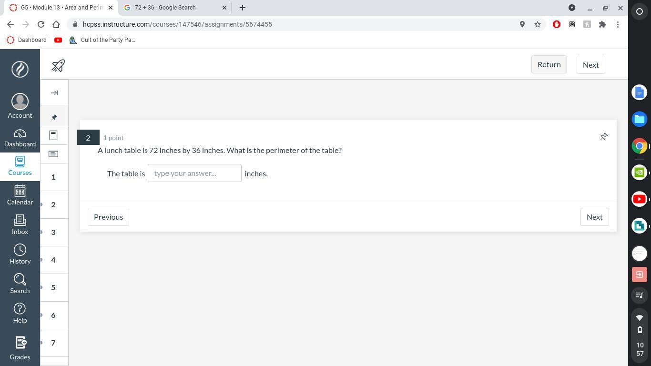Click the Return button
This screenshot has width=651, height=366.
point(549,65)
